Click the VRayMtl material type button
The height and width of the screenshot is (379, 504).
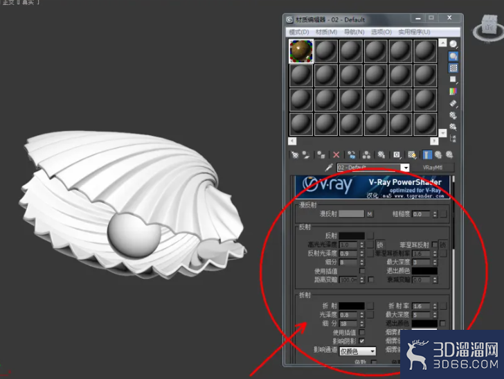point(433,168)
